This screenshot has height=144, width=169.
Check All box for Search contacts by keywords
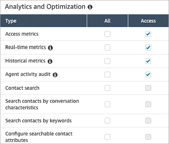click(107, 121)
